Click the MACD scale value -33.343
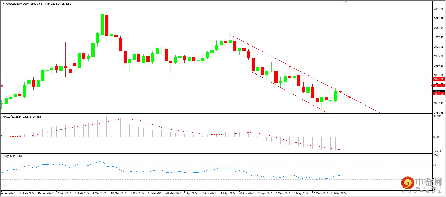This screenshot has height=197, width=446. coord(438,151)
